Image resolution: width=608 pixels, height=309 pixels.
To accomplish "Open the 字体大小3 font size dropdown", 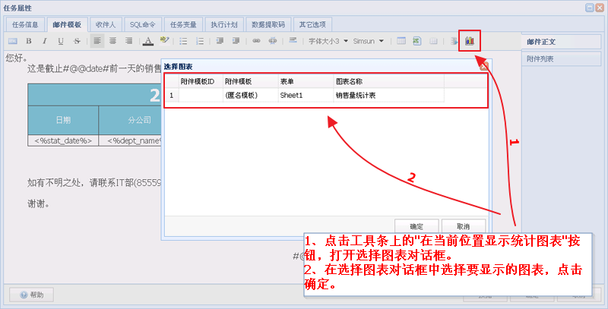I will click(328, 41).
